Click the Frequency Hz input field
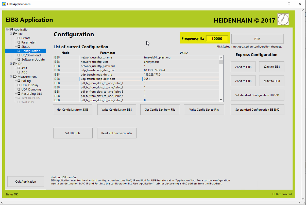Viewport: 306px width, 205px height. point(217,39)
